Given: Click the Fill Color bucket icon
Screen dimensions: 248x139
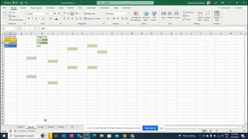Looking at the screenshot, I should coord(50,19).
